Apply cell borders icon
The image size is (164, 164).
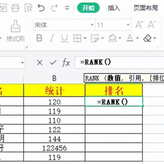click(77, 38)
